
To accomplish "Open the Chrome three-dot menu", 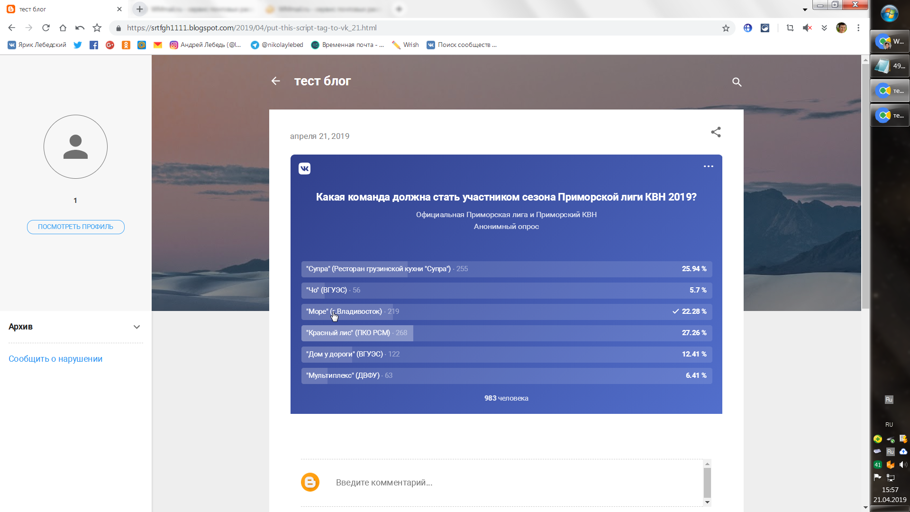I will tap(858, 28).
